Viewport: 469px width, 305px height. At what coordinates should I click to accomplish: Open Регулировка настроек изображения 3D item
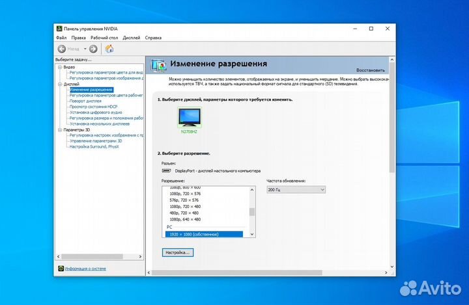[x=106, y=135]
